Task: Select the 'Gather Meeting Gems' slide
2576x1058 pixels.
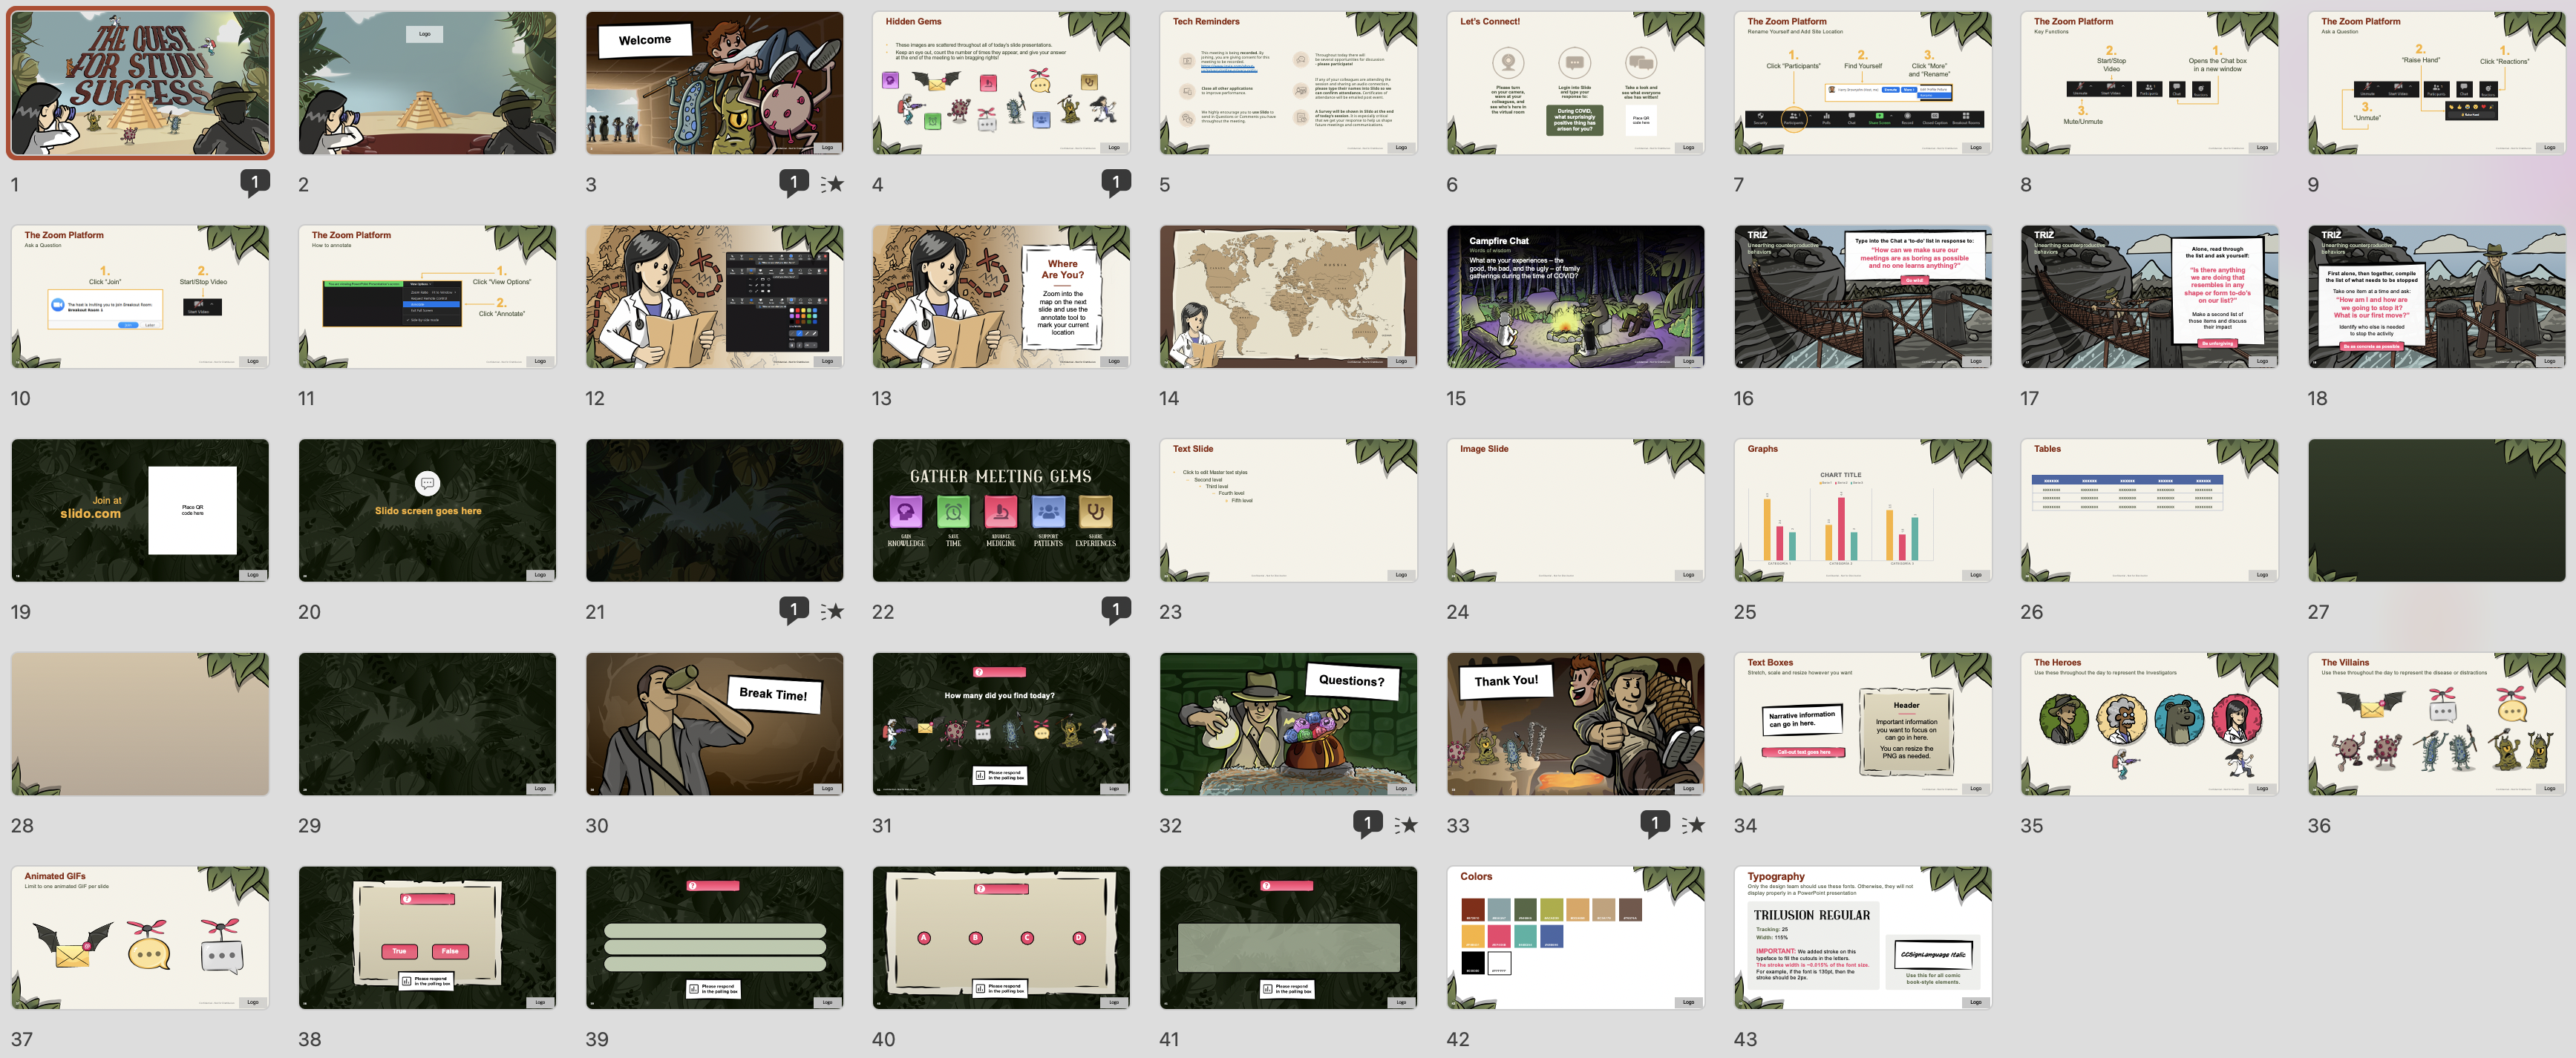Action: [1001, 510]
